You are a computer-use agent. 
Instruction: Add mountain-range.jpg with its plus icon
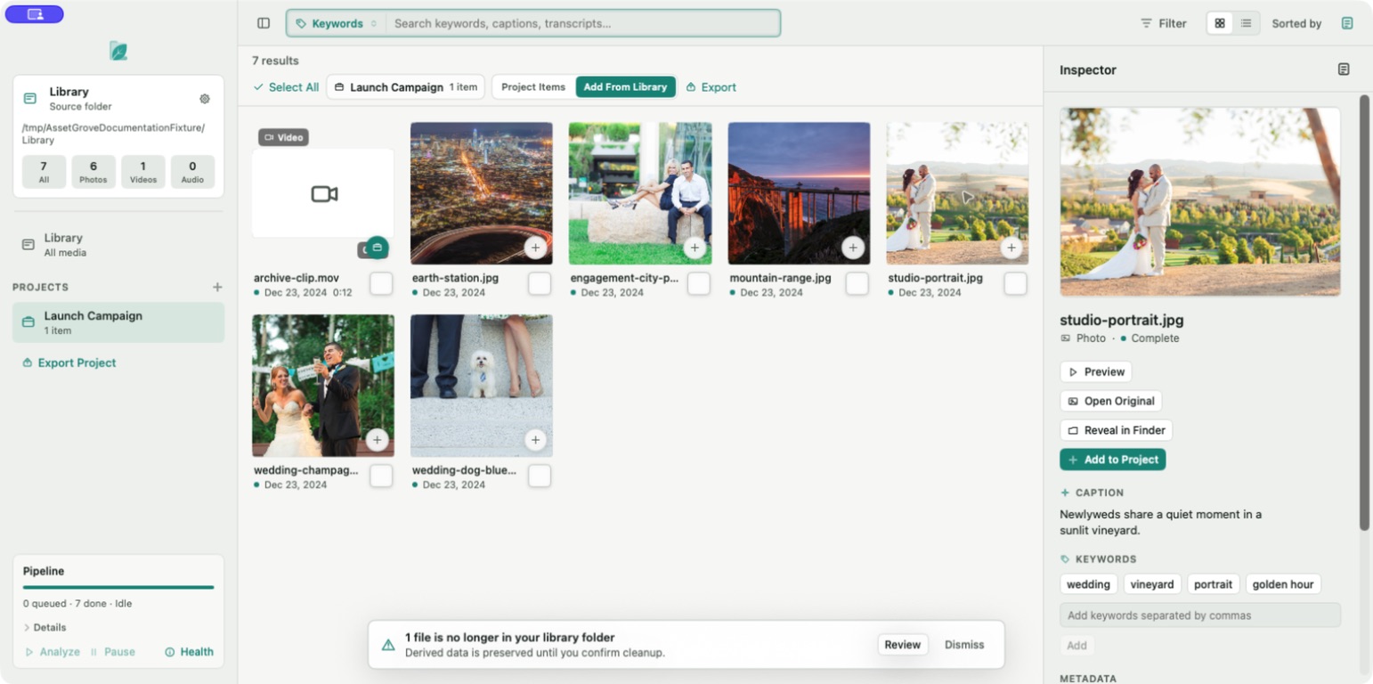point(853,248)
